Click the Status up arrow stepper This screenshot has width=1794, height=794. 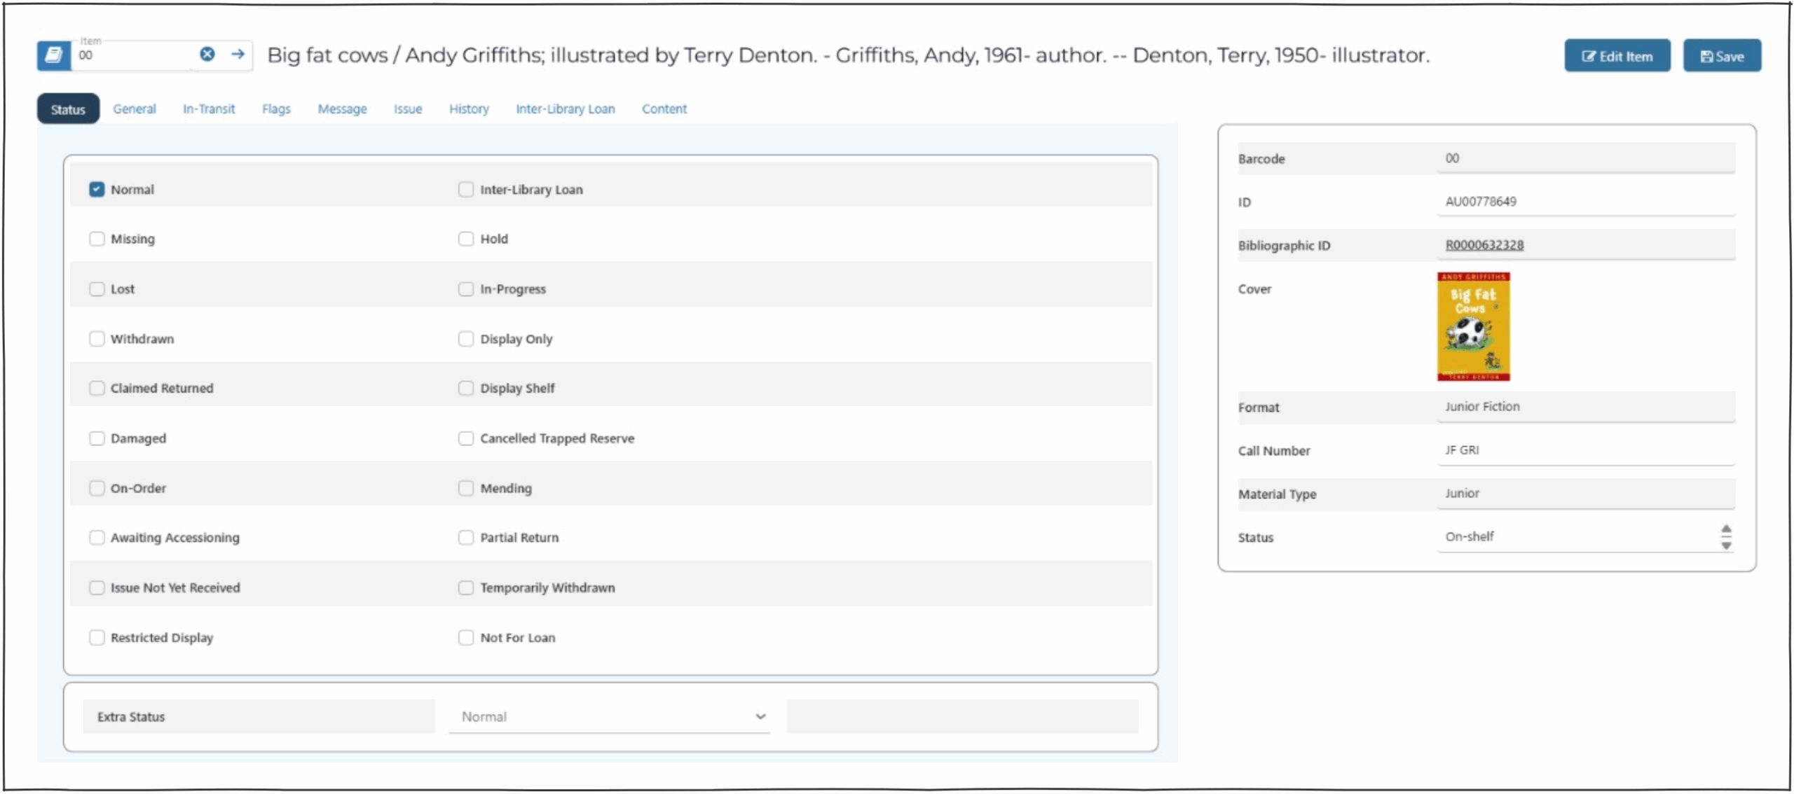pyautogui.click(x=1726, y=530)
